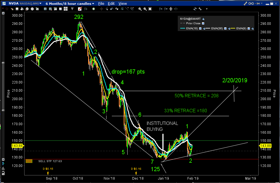Click the four-pane grid layout icon
The width and height of the screenshot is (280, 183).
[x=66, y=9]
